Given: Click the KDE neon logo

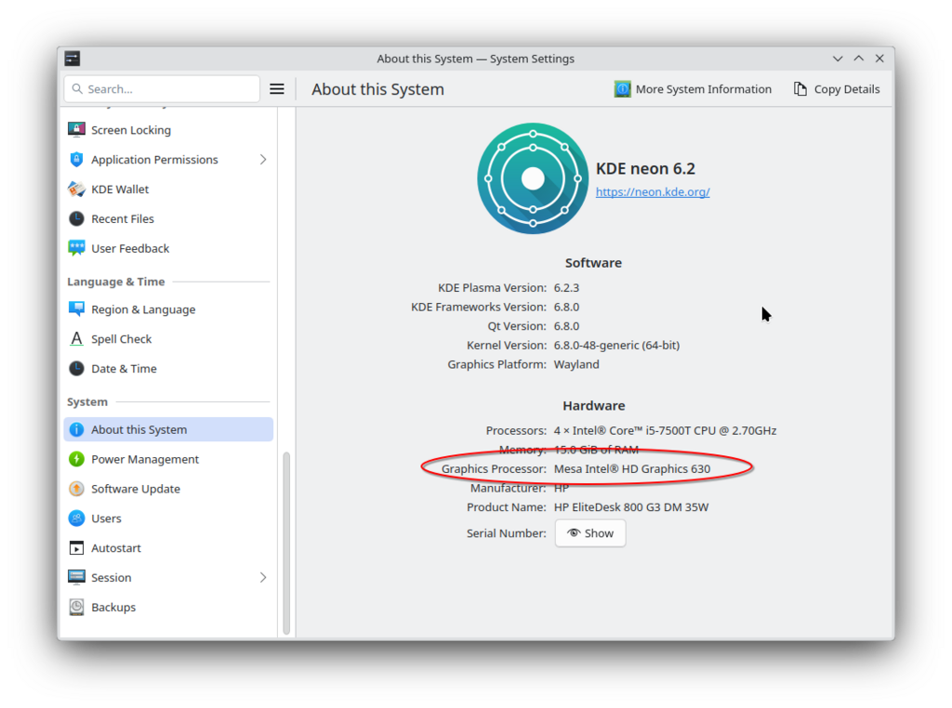Looking at the screenshot, I should (533, 178).
